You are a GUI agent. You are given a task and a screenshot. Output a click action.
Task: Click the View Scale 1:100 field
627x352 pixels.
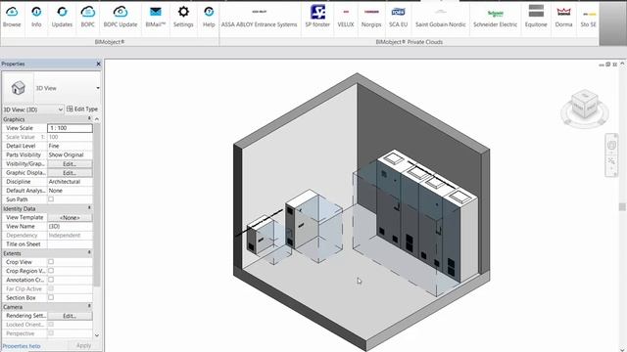[x=70, y=128]
